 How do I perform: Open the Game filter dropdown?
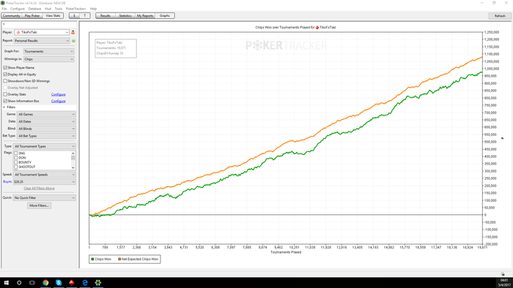tap(46, 114)
